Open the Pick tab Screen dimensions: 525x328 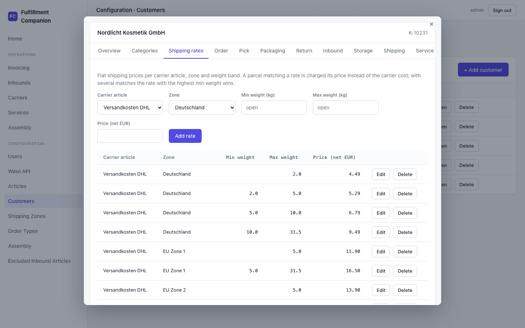(x=244, y=51)
